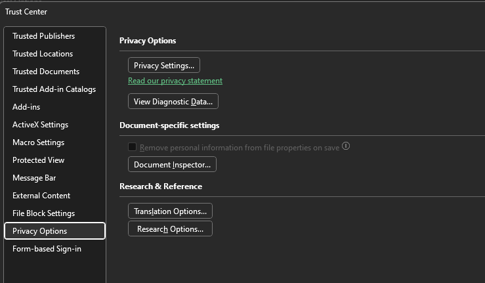This screenshot has height=283, width=485.
Task: Open the Document Inspector
Action: (x=172, y=164)
